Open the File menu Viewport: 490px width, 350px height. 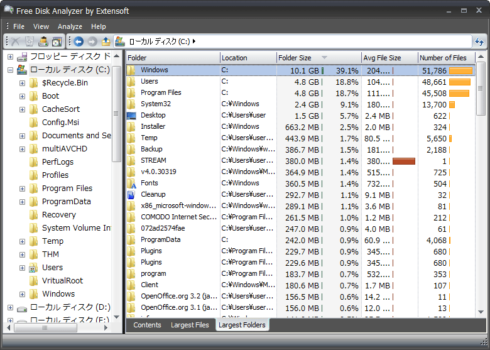[x=19, y=26]
